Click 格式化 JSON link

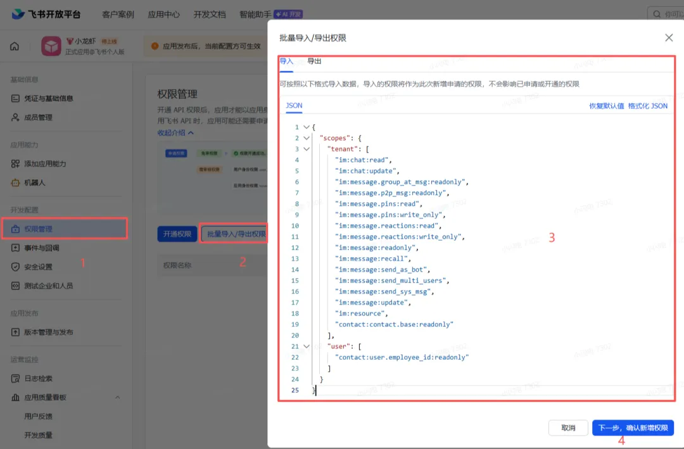(x=648, y=106)
